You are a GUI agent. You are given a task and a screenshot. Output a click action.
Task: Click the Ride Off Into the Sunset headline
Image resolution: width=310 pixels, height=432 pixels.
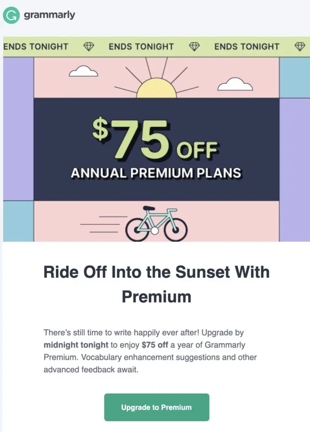pyautogui.click(x=156, y=284)
